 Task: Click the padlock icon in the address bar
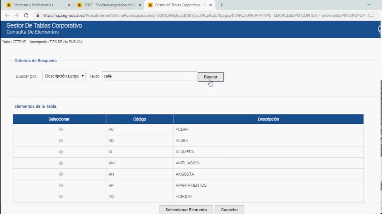(x=38, y=15)
